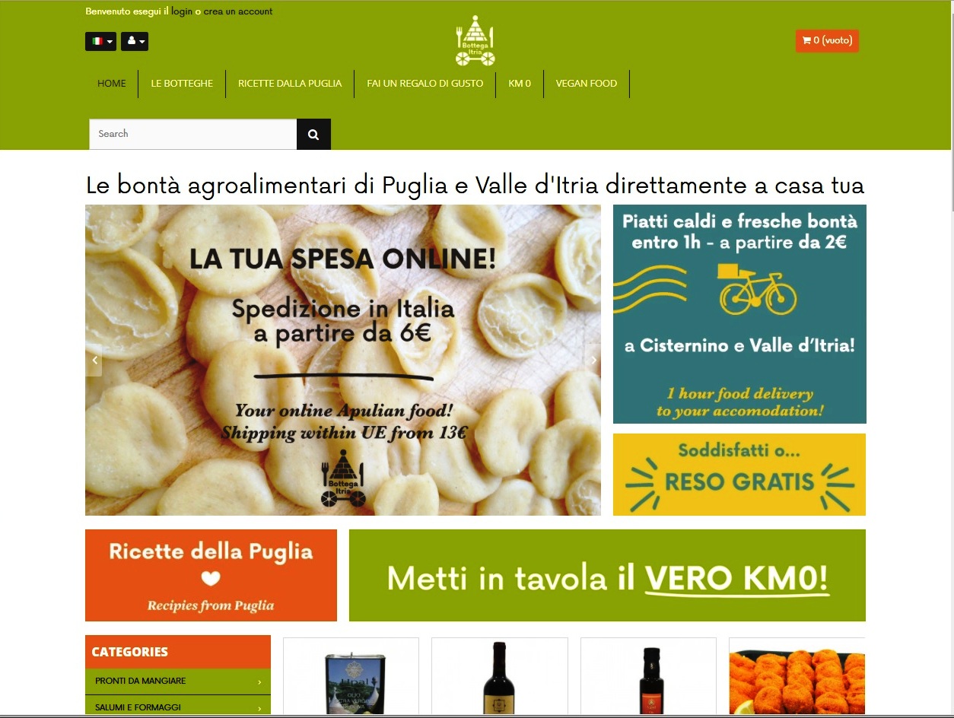This screenshot has height=718, width=954.
Task: Click the Bottega Itria logo in the header
Action: (x=475, y=41)
